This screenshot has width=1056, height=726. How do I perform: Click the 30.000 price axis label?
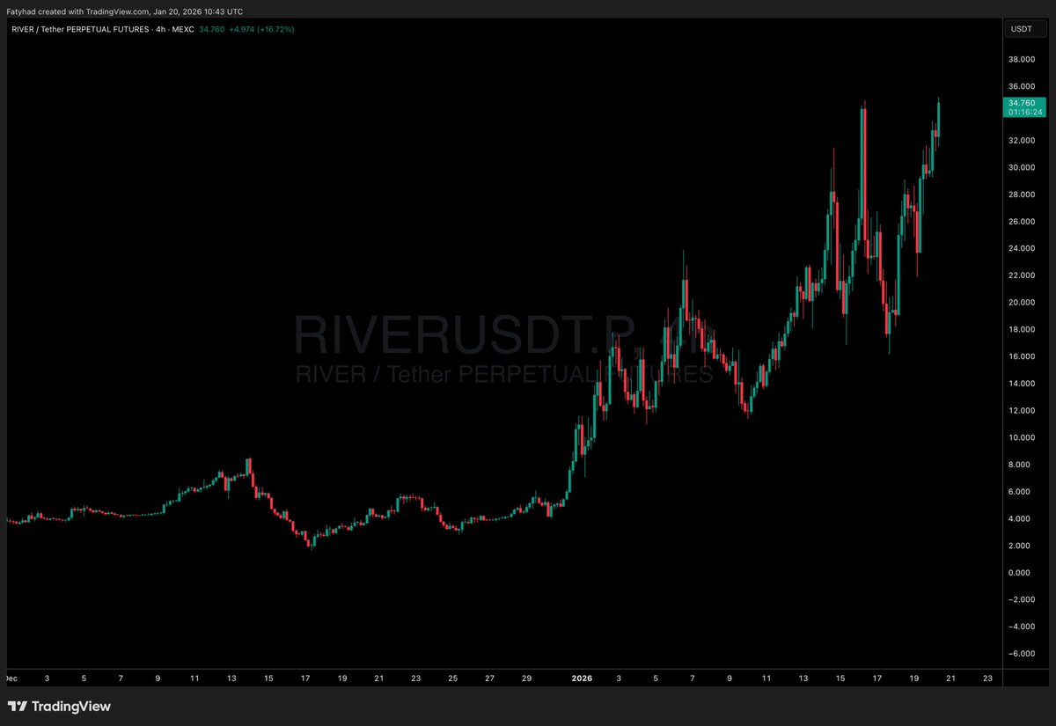pyautogui.click(x=1022, y=167)
